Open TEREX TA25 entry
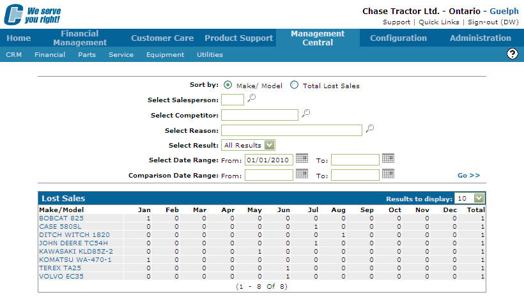The height and width of the screenshot is (306, 524). click(x=60, y=268)
